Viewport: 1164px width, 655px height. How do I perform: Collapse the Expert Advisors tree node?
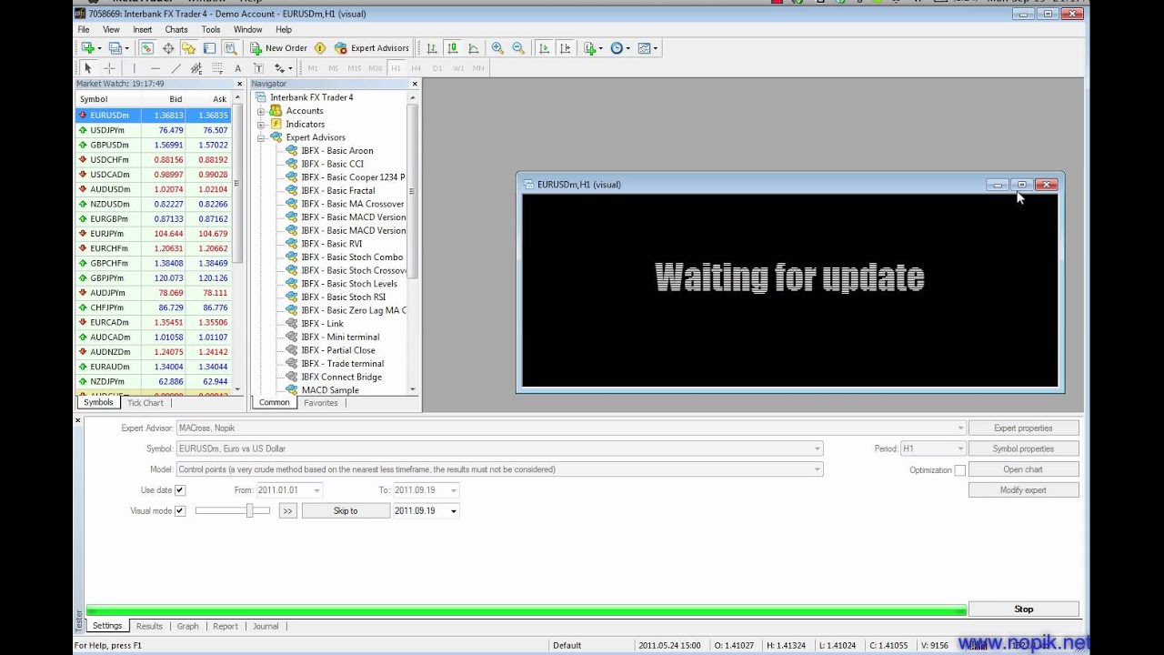261,137
